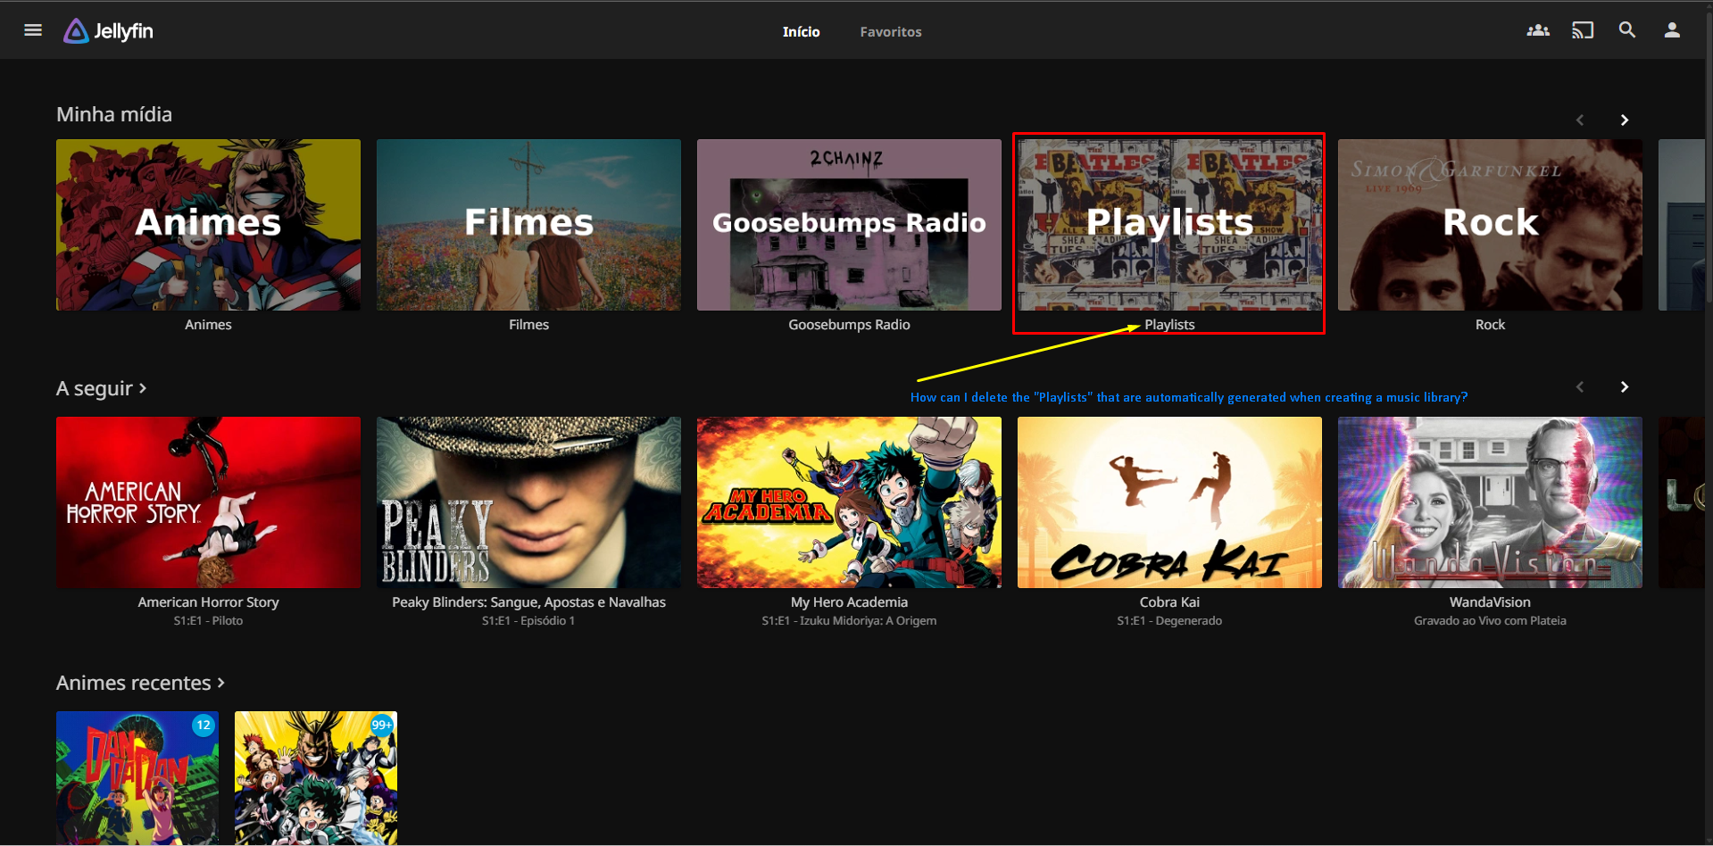Select the Início tab
The image size is (1713, 846).
point(801,32)
